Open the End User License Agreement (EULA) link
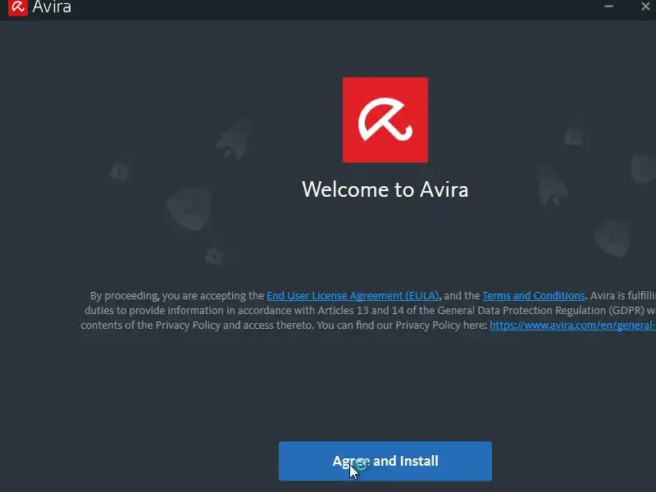The height and width of the screenshot is (492, 656). (353, 296)
